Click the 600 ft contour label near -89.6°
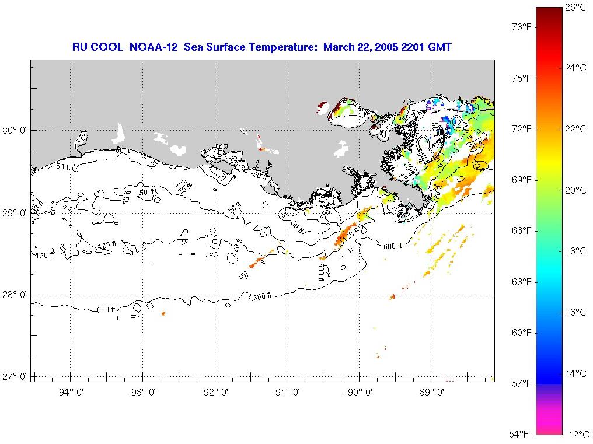The image size is (593, 444). 393,246
